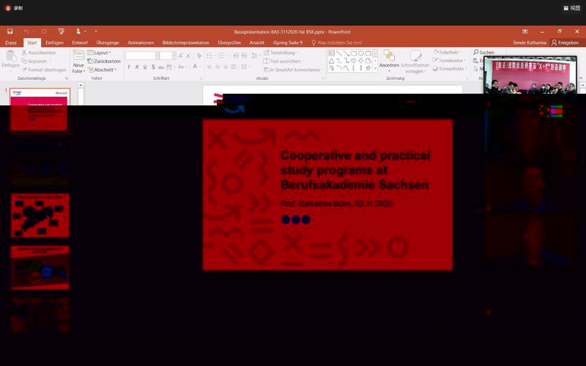Open the iSpring Suite 9 tab
Viewport: 586px width, 366px height.
pos(288,42)
